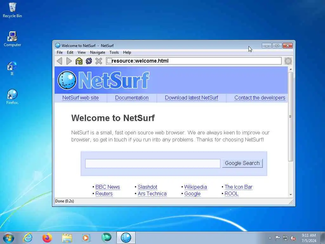
Task: Open the Action Center flag tray icon
Action: tap(277, 238)
